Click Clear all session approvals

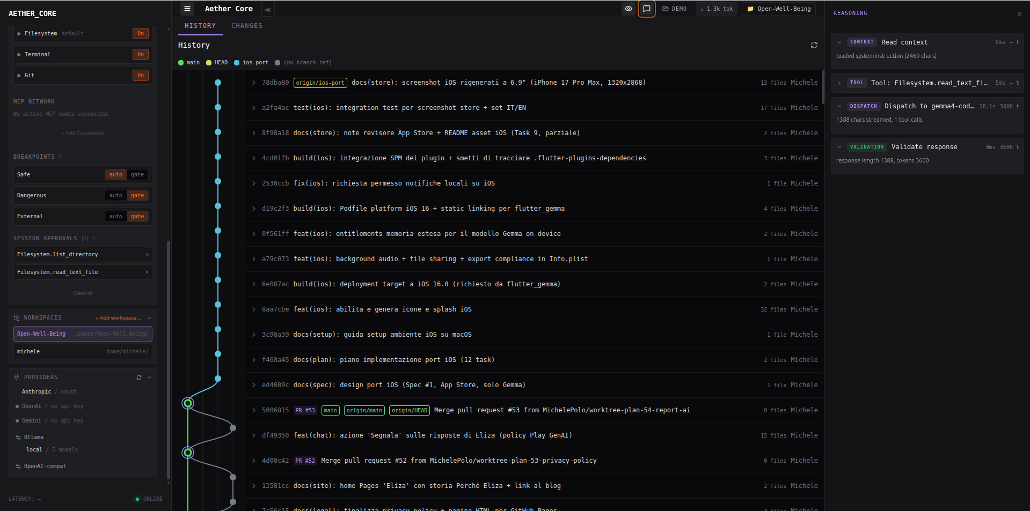click(83, 293)
